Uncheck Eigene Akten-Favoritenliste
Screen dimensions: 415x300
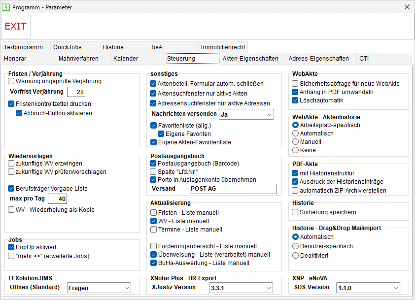point(153,142)
